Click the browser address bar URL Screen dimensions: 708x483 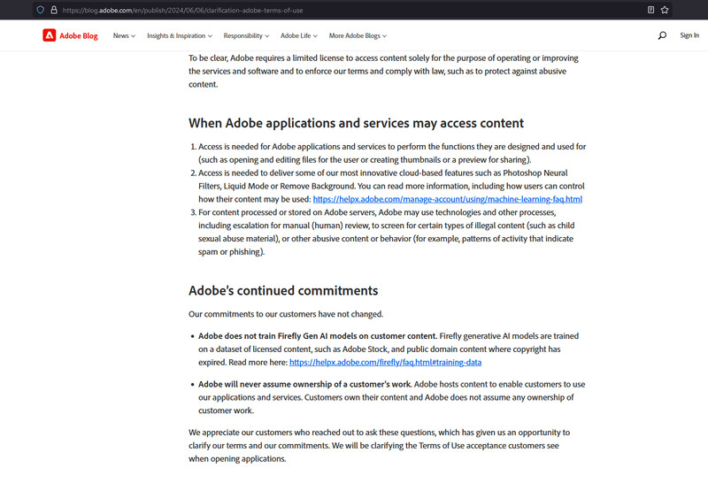182,10
